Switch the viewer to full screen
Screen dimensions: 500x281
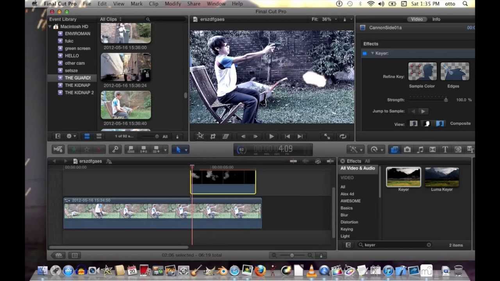(x=327, y=136)
